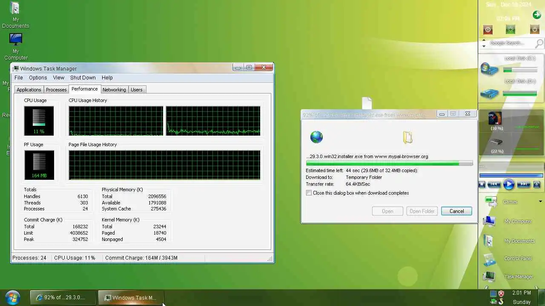
Task: Click the Open Folder button
Action: (x=422, y=211)
